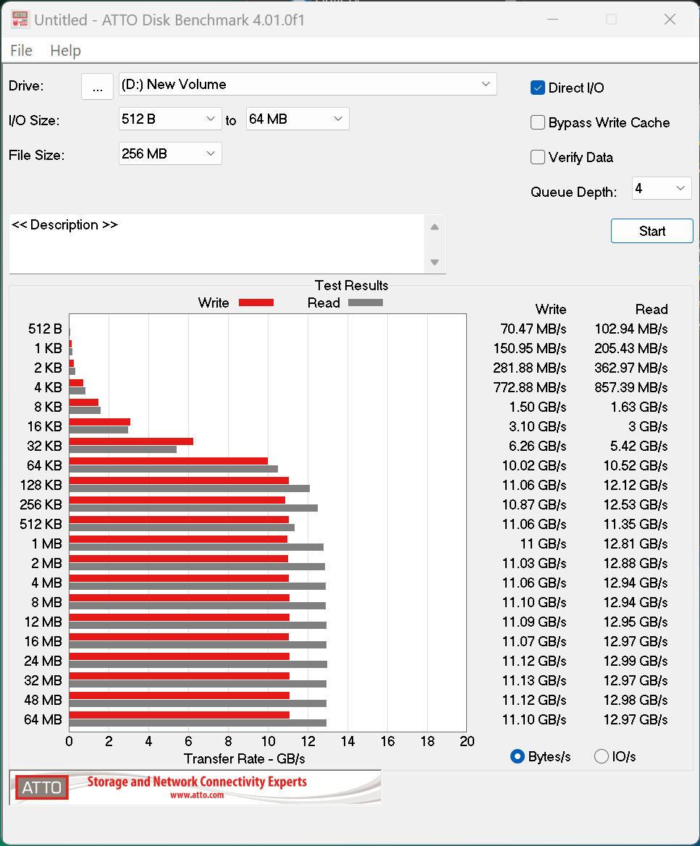Open the File menu

click(x=22, y=51)
